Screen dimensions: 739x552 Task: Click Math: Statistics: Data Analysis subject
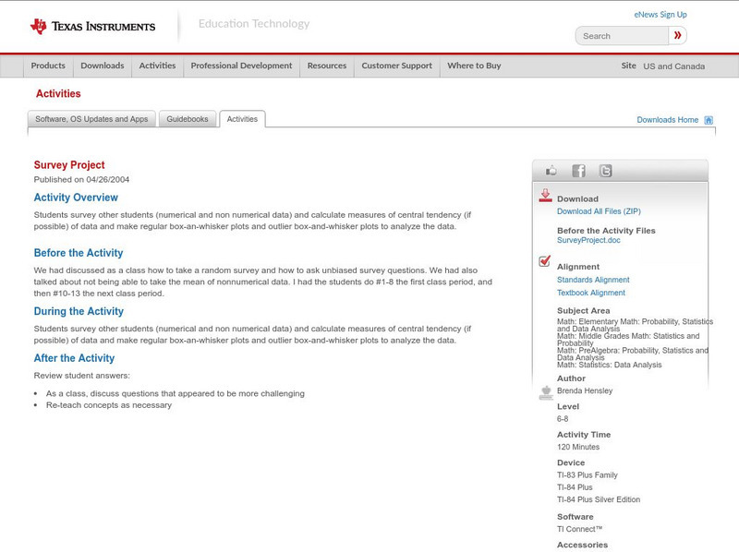(610, 365)
